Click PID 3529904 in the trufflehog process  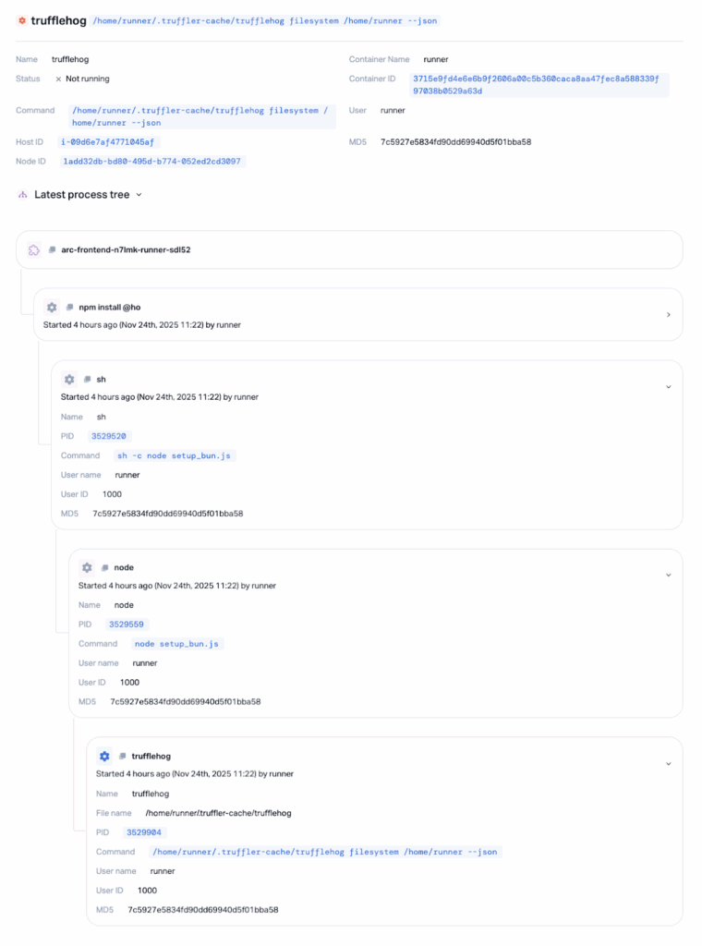[x=144, y=832]
